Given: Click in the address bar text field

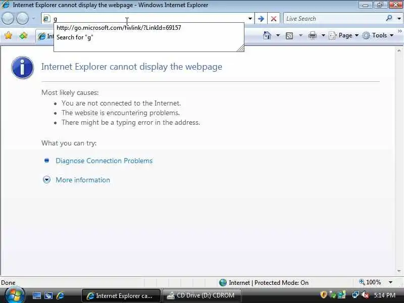Looking at the screenshot, I should pos(149,19).
